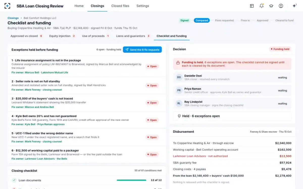The width and height of the screenshot is (303, 189).
Task: Select the Compared stage pill
Action: 202,20
